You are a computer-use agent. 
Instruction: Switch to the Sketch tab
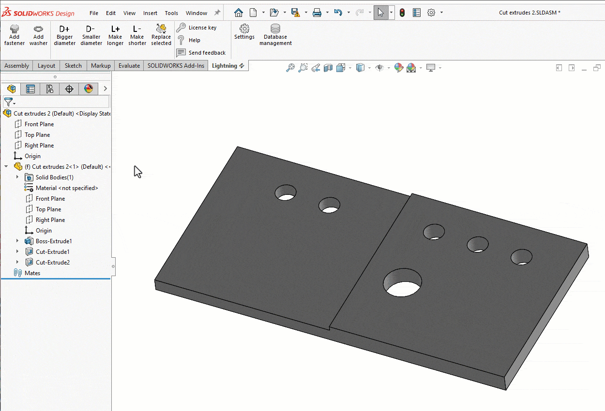(73, 66)
